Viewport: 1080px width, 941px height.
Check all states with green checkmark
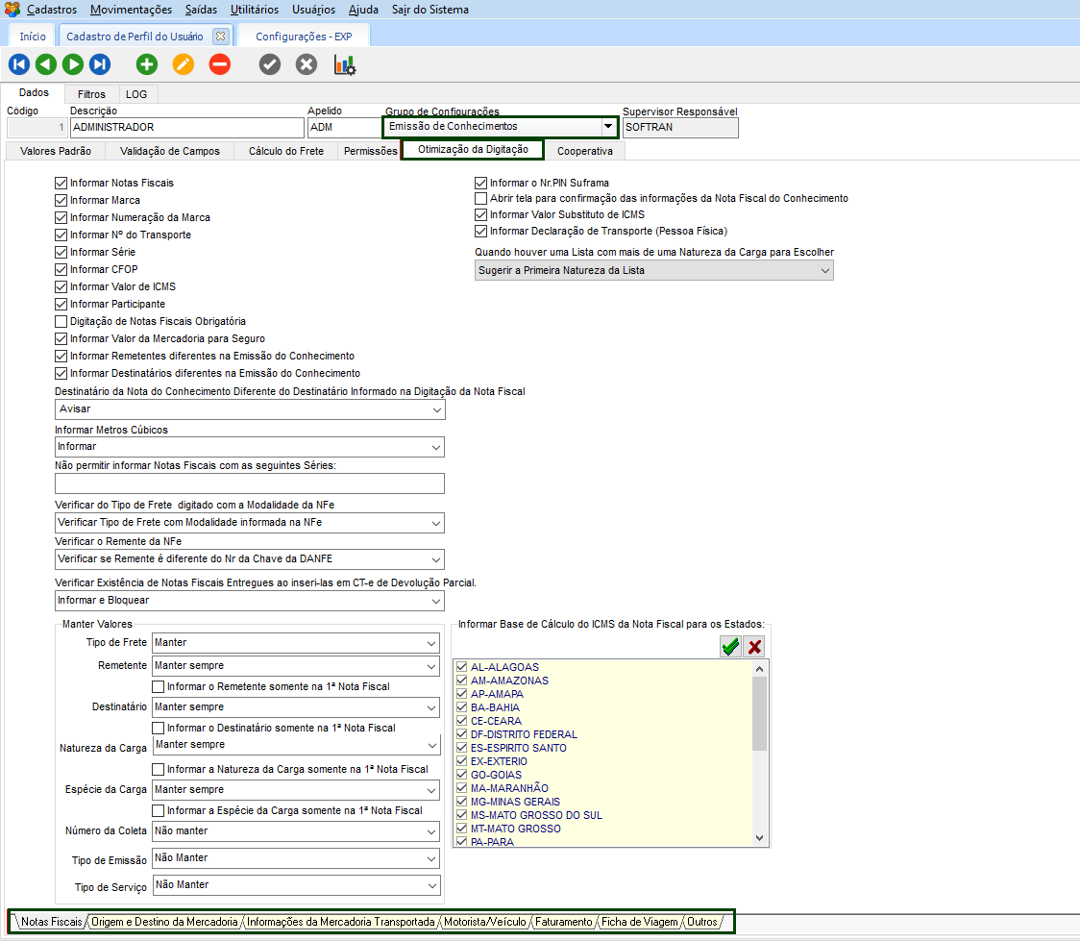pyautogui.click(x=731, y=646)
